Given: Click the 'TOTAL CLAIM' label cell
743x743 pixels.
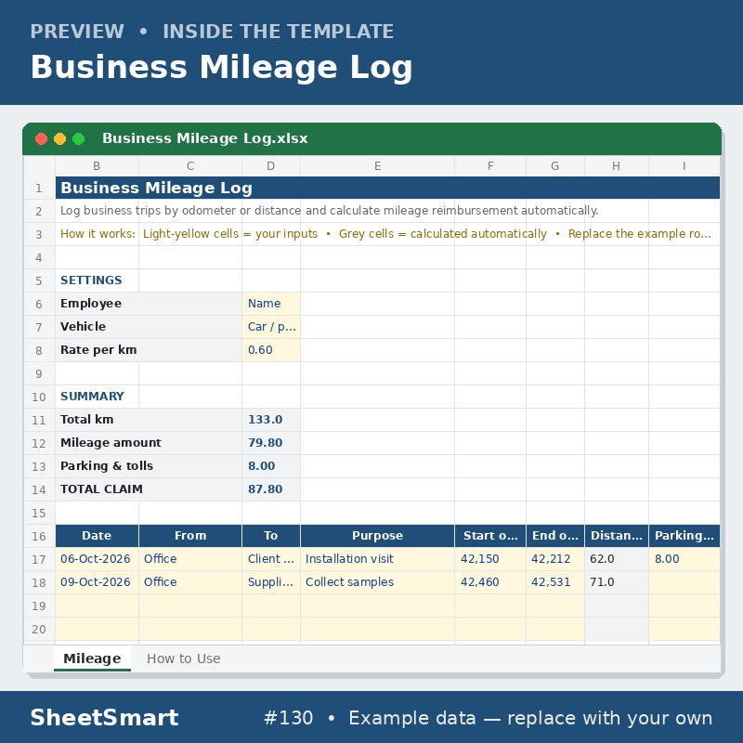Looking at the screenshot, I should click(x=149, y=489).
